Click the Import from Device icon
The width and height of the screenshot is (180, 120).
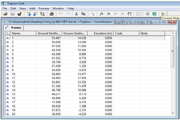click(x=29, y=14)
